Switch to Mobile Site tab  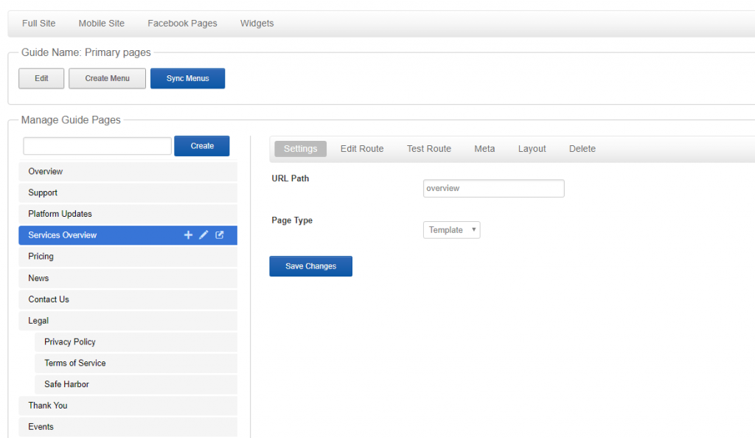[x=102, y=23]
